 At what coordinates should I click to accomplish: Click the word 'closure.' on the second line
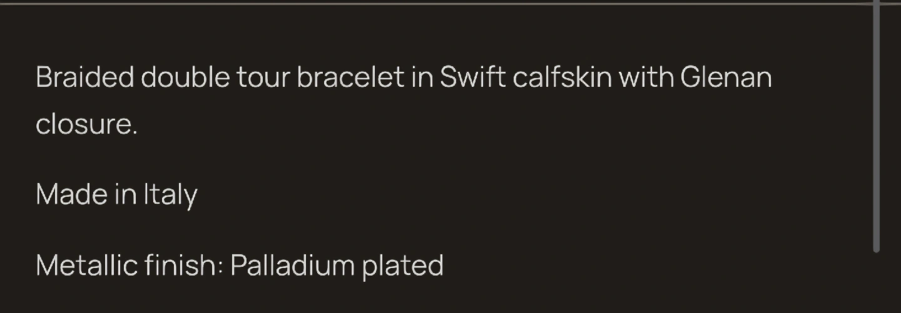point(86,124)
